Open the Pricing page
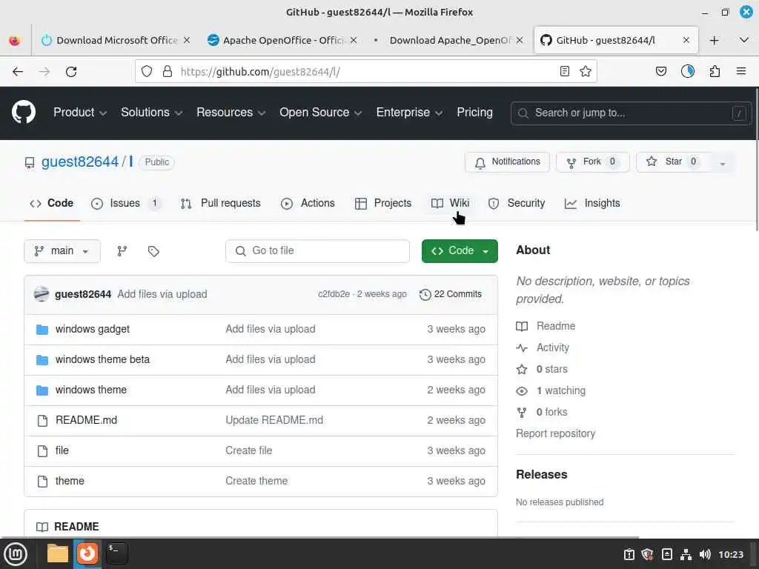This screenshot has height=569, width=759. 474,113
